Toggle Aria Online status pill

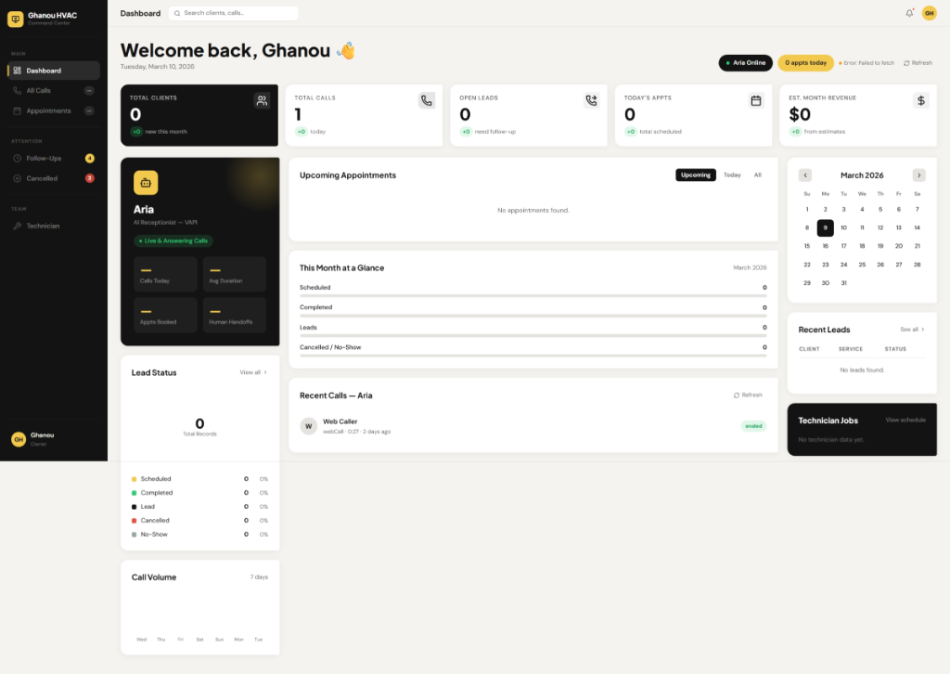click(745, 62)
